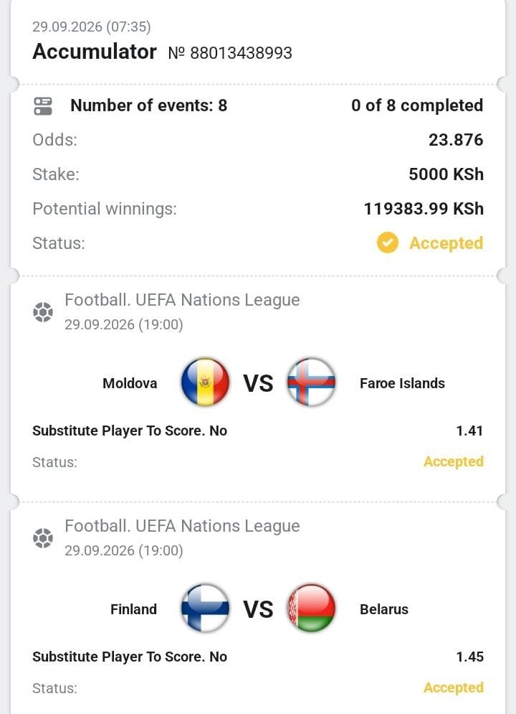This screenshot has width=516, height=714.
Task: Click the Finland flag icon
Action: 205,608
